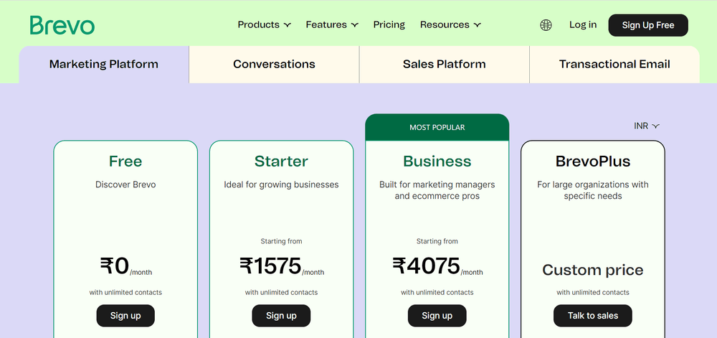Viewport: 717px width, 338px height.
Task: Expand the Resources menu
Action: tap(450, 24)
